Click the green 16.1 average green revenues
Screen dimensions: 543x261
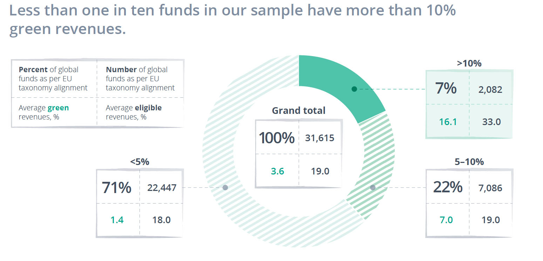[448, 122]
